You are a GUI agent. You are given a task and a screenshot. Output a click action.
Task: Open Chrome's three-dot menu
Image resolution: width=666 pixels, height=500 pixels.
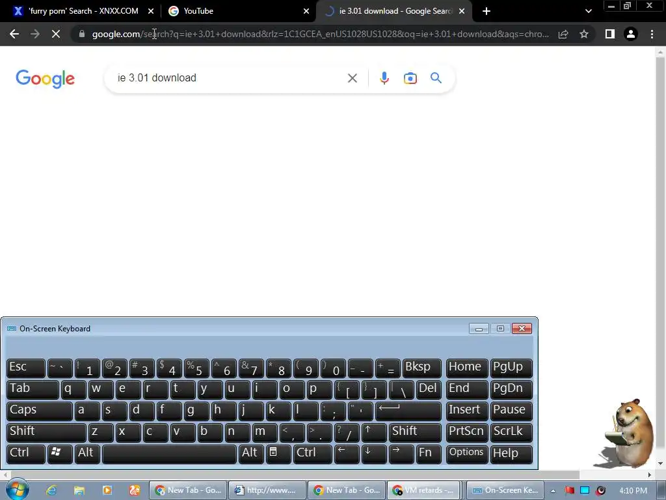click(x=652, y=34)
